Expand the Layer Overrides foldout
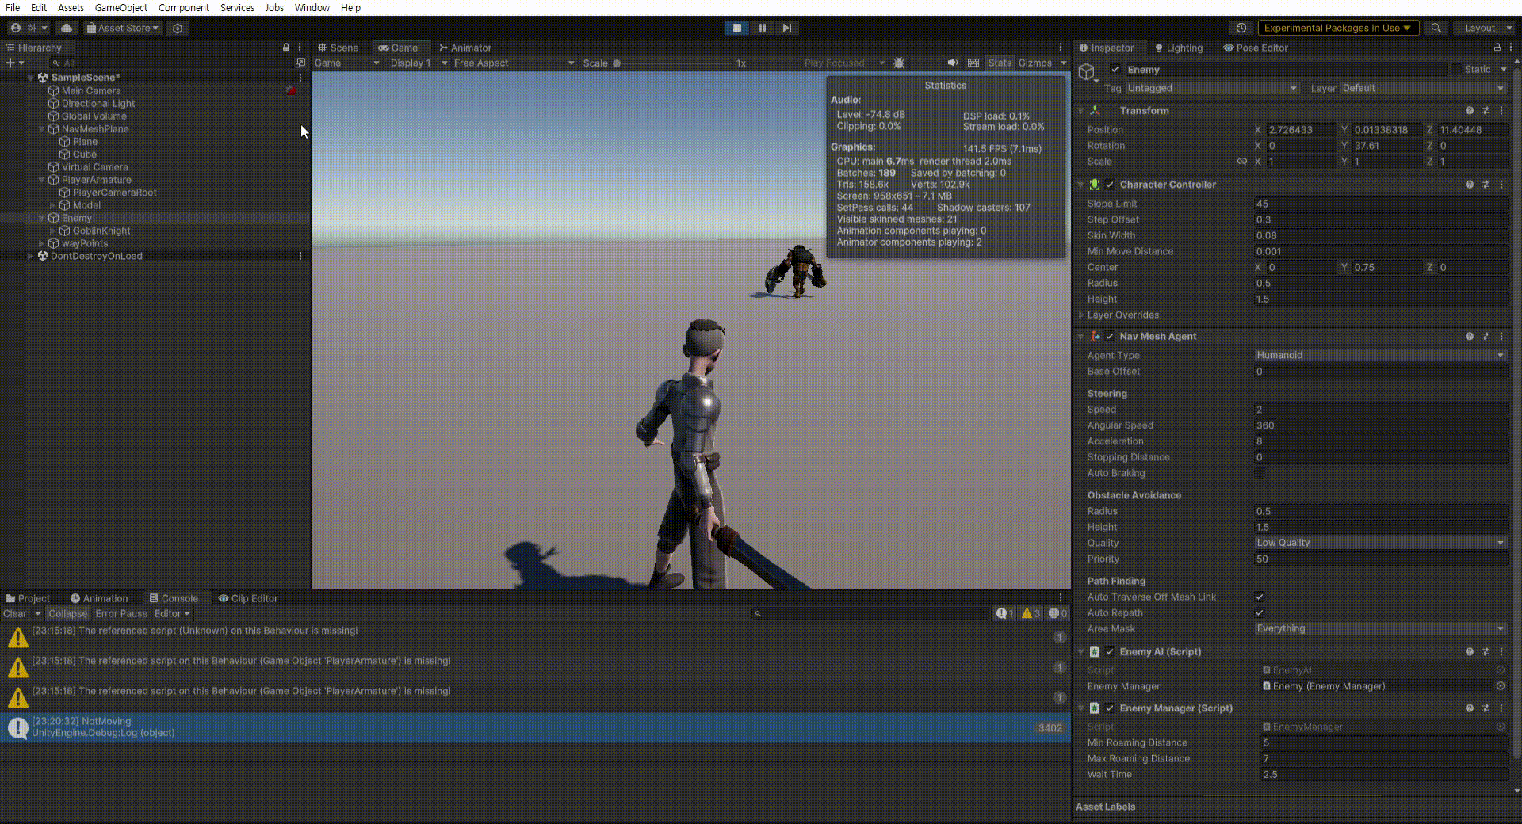 (x=1081, y=315)
